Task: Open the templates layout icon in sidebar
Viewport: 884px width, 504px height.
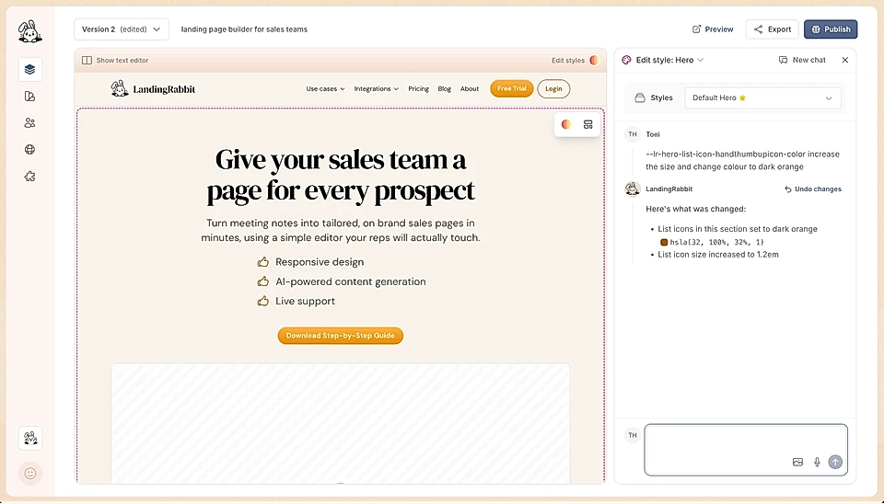Action: [x=29, y=97]
